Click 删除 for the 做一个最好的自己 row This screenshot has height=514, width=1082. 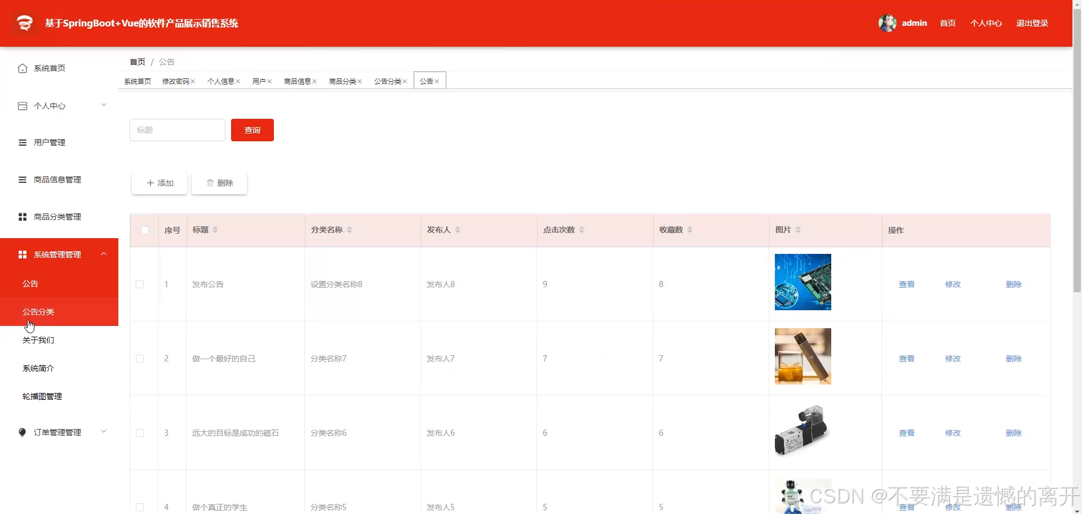(1014, 359)
